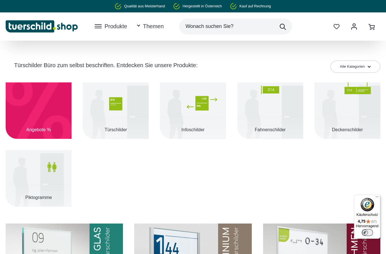Open the Türschilder category

[x=116, y=111]
